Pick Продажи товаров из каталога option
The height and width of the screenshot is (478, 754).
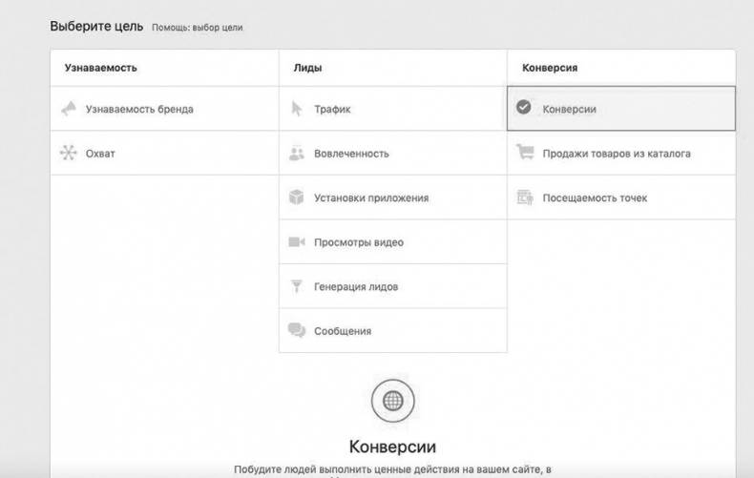pos(616,153)
